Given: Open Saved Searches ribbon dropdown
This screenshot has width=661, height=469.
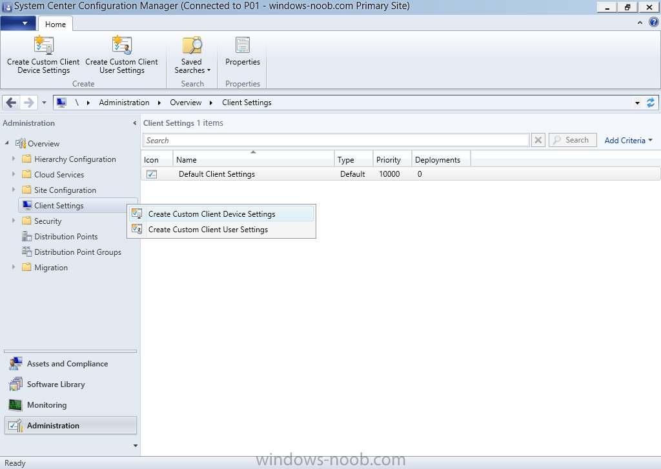Looking at the screenshot, I should point(192,55).
